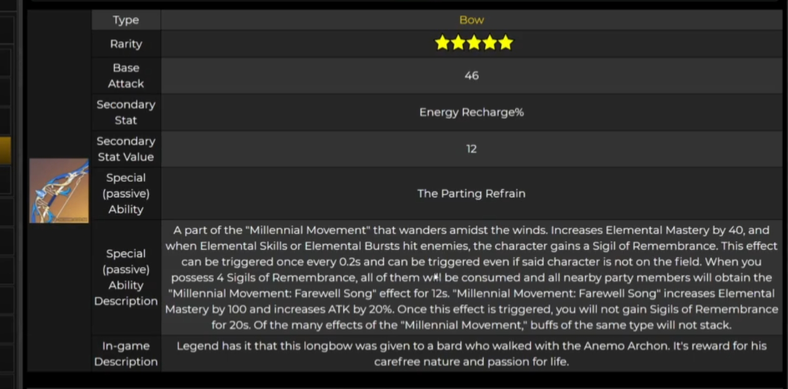The width and height of the screenshot is (788, 389).
Task: Click "The Parting Refrain" ability name
Action: [471, 193]
